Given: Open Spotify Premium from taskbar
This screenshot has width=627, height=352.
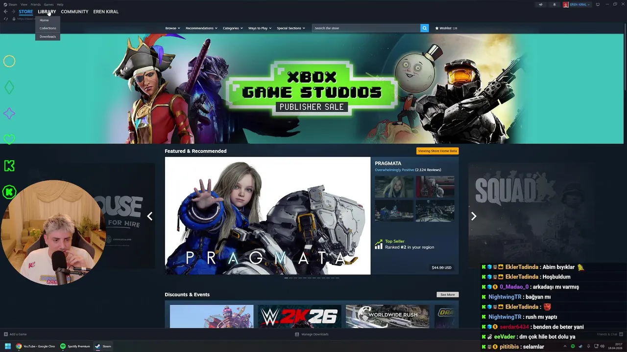Looking at the screenshot, I should [x=75, y=346].
